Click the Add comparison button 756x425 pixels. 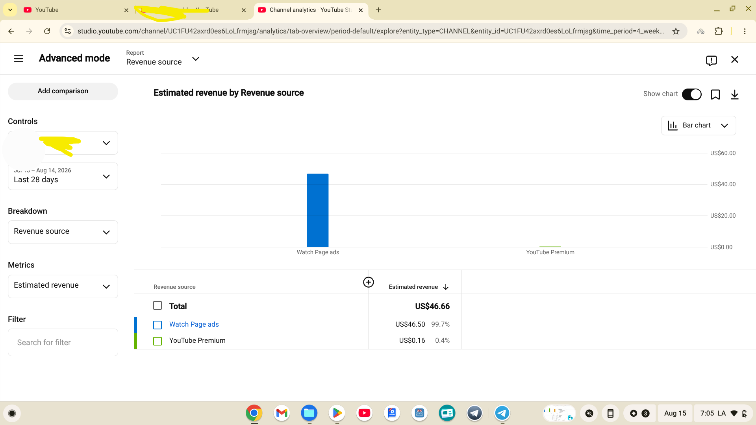(63, 91)
